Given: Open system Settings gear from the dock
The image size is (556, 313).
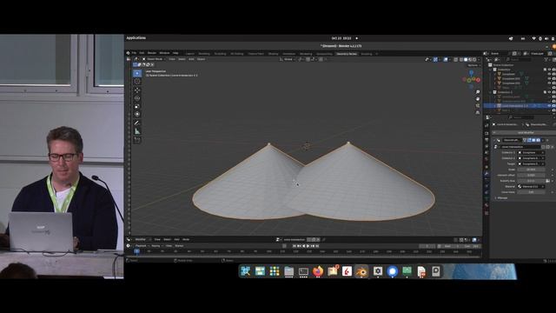Looking at the screenshot, I should [x=378, y=271].
